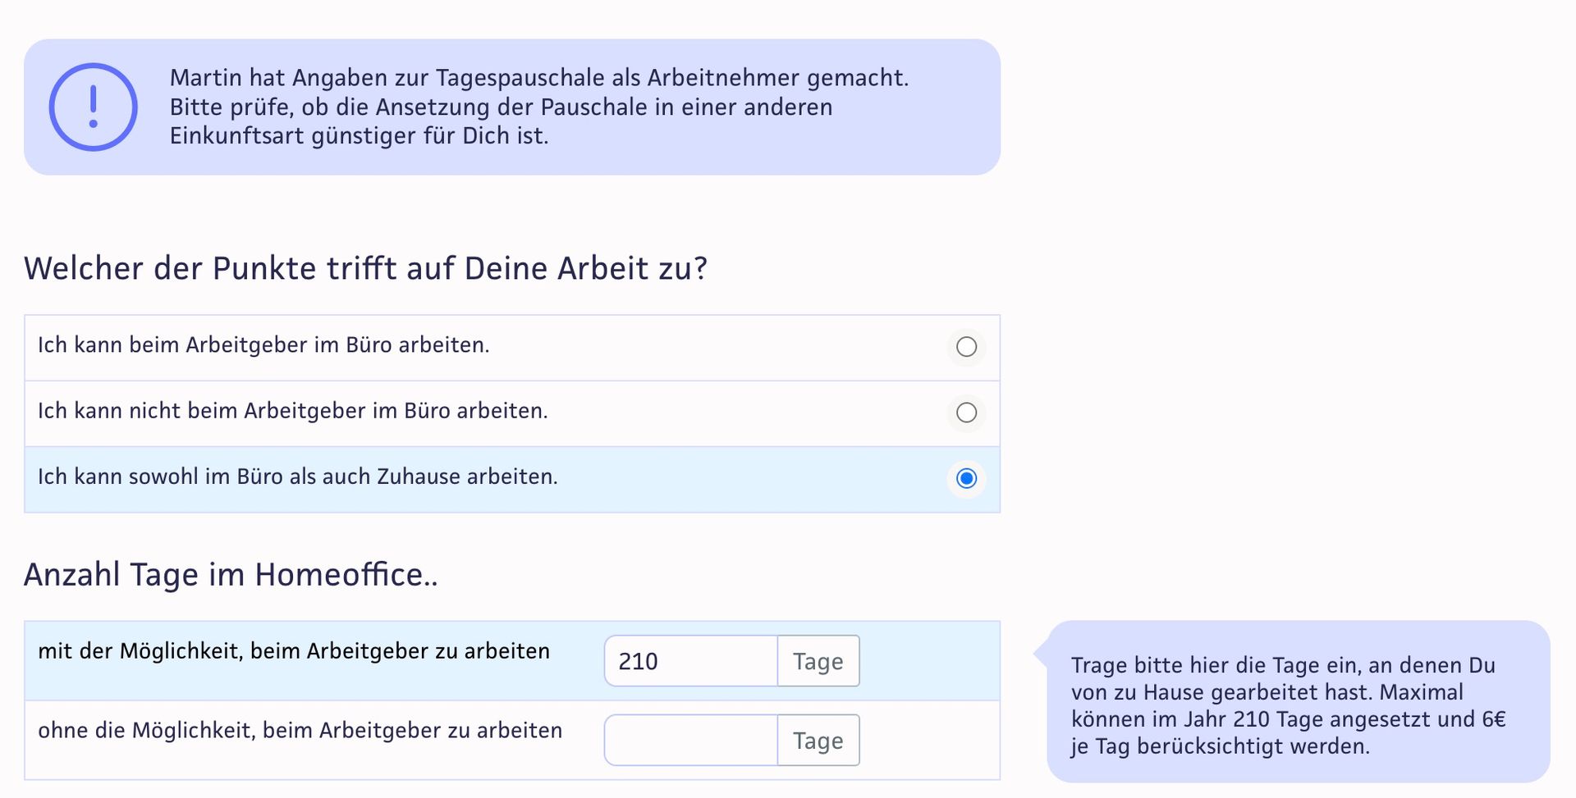Click the exclamation mark notice icon

pyautogui.click(x=93, y=107)
